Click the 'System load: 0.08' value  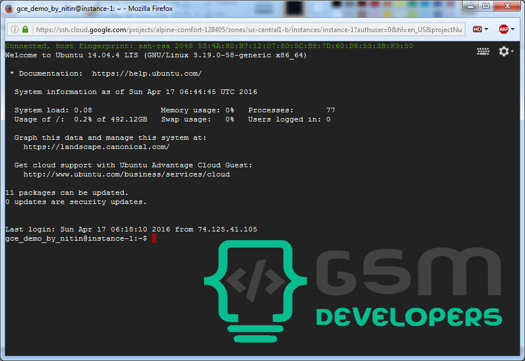(53, 110)
